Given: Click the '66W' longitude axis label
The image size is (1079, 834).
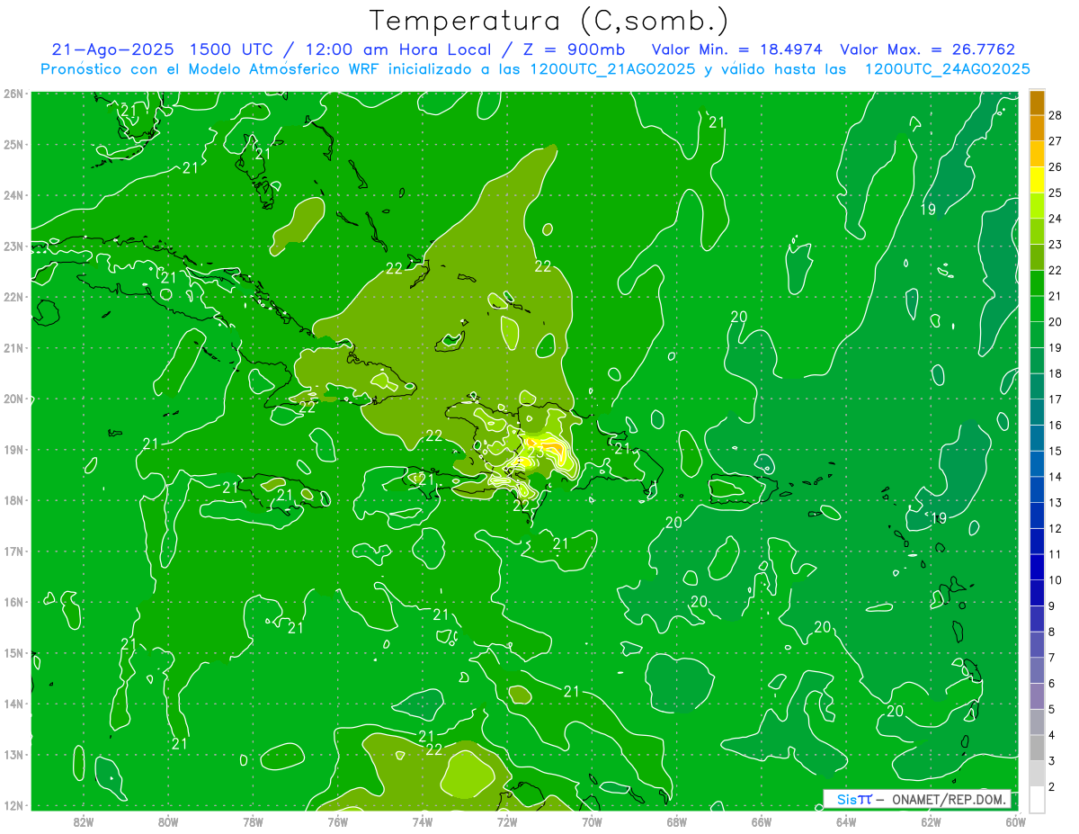Looking at the screenshot, I should 762,821.
